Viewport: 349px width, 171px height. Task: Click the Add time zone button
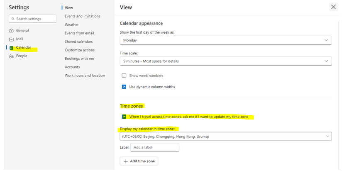click(x=139, y=161)
